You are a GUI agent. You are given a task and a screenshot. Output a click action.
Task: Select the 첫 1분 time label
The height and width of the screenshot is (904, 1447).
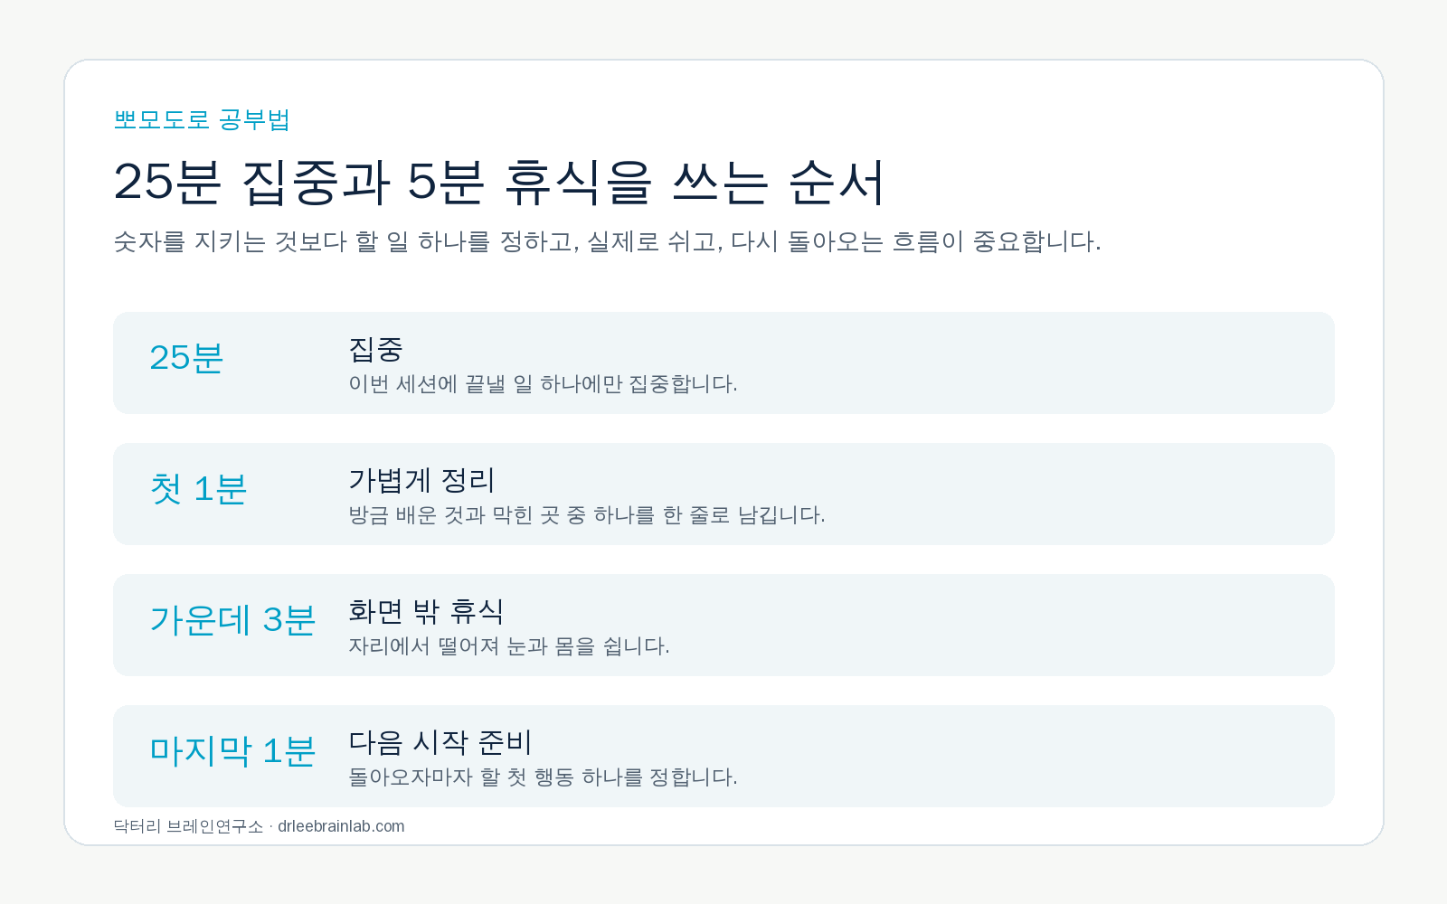[x=198, y=488]
